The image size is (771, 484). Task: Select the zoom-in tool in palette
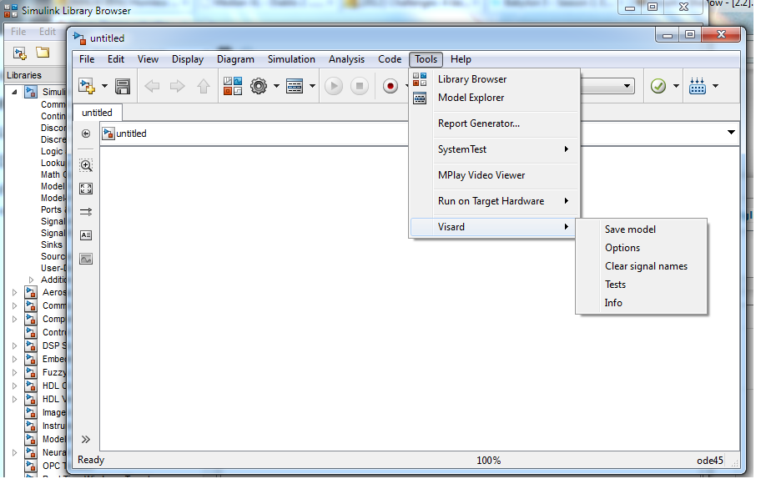point(86,165)
